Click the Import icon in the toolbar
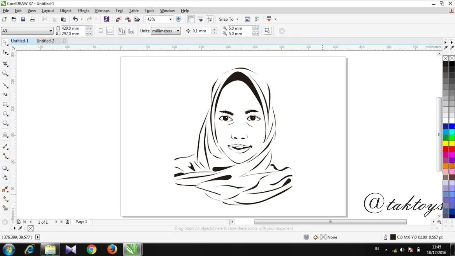455x256 pixels. click(118, 19)
